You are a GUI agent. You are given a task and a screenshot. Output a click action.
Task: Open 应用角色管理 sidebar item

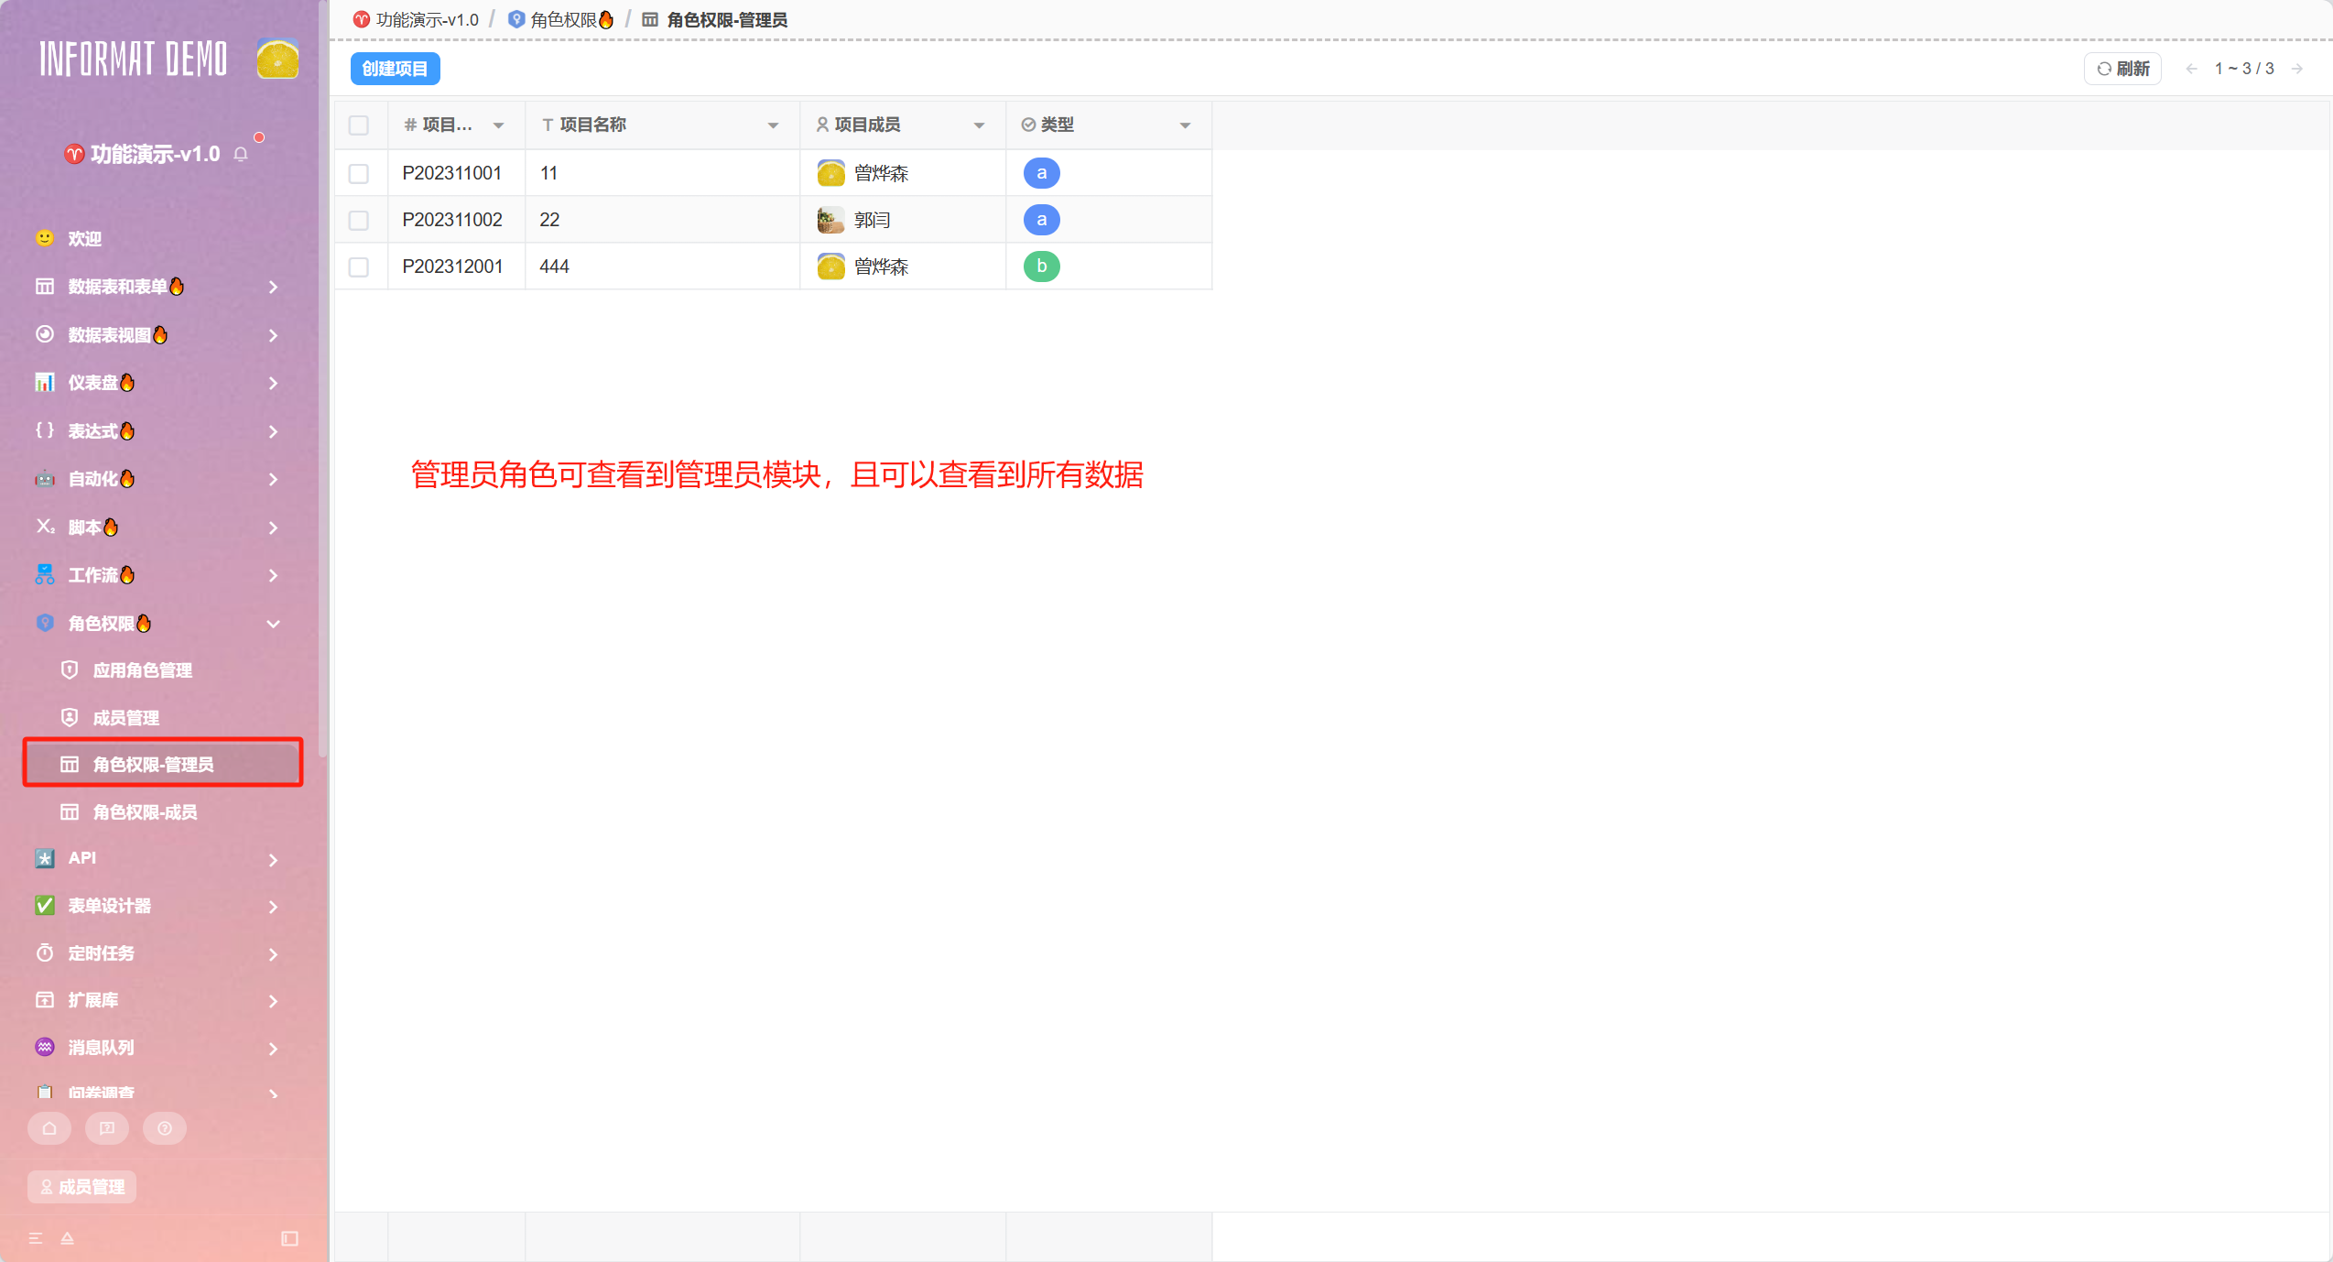(x=142, y=670)
